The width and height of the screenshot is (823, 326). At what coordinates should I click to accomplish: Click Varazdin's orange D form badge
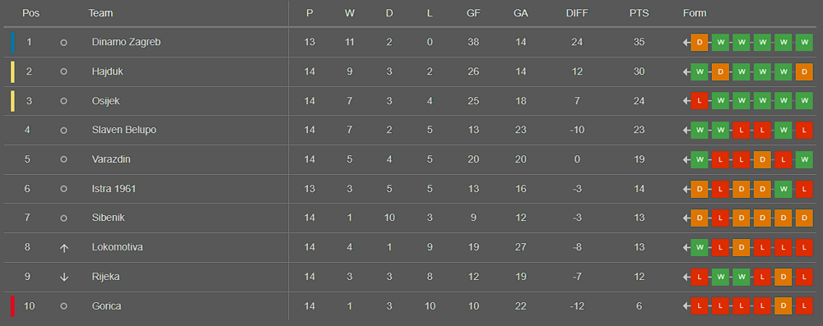pyautogui.click(x=762, y=160)
